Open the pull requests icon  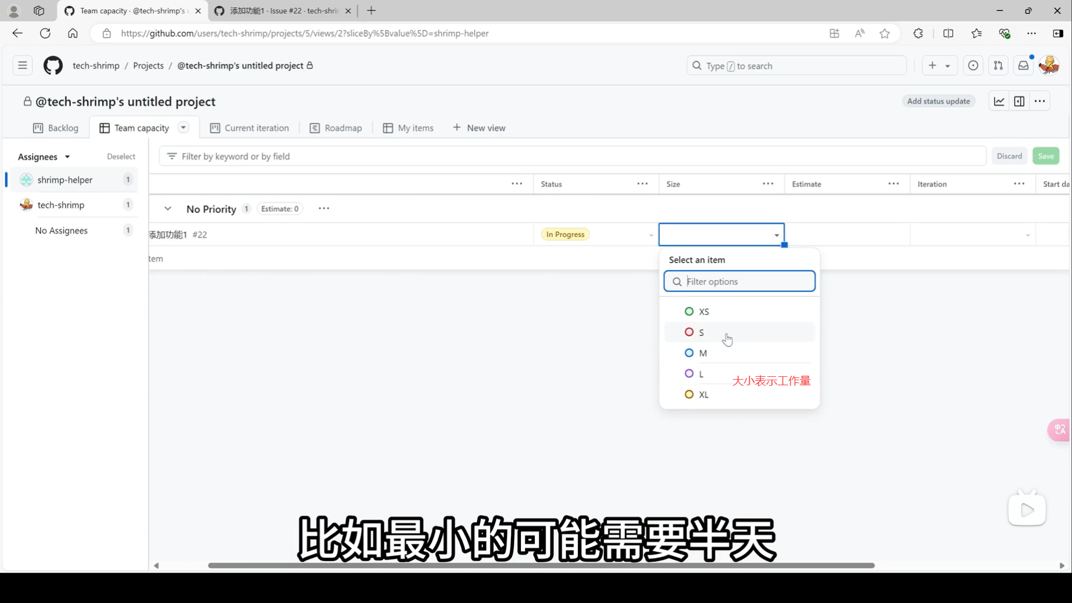[998, 65]
